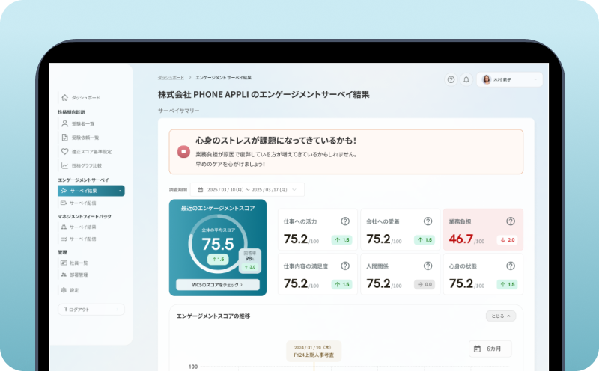The height and width of the screenshot is (371, 599).
Task: Click the help icon on 仕事への活力 card
Action: click(345, 221)
